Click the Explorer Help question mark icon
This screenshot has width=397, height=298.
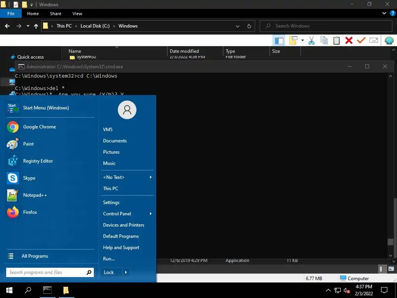coord(392,14)
